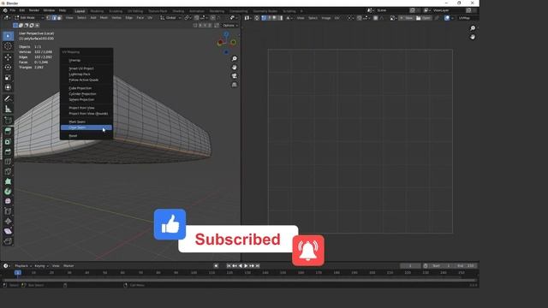This screenshot has width=548, height=308.
Task: Select the Rotate tool
Action: (x=8, y=68)
